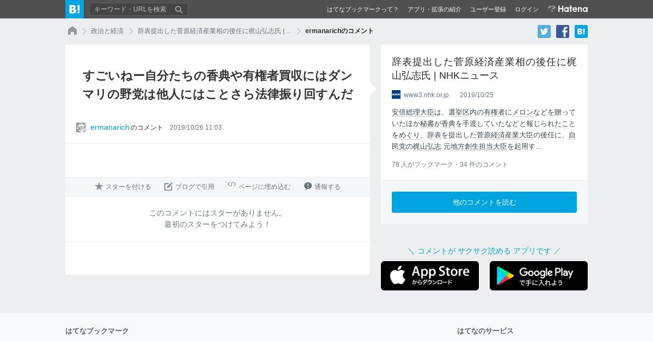653x342 pixels.
Task: Open 辞表提出した菅原経済産業相 breadcrumb link
Action: point(214,31)
